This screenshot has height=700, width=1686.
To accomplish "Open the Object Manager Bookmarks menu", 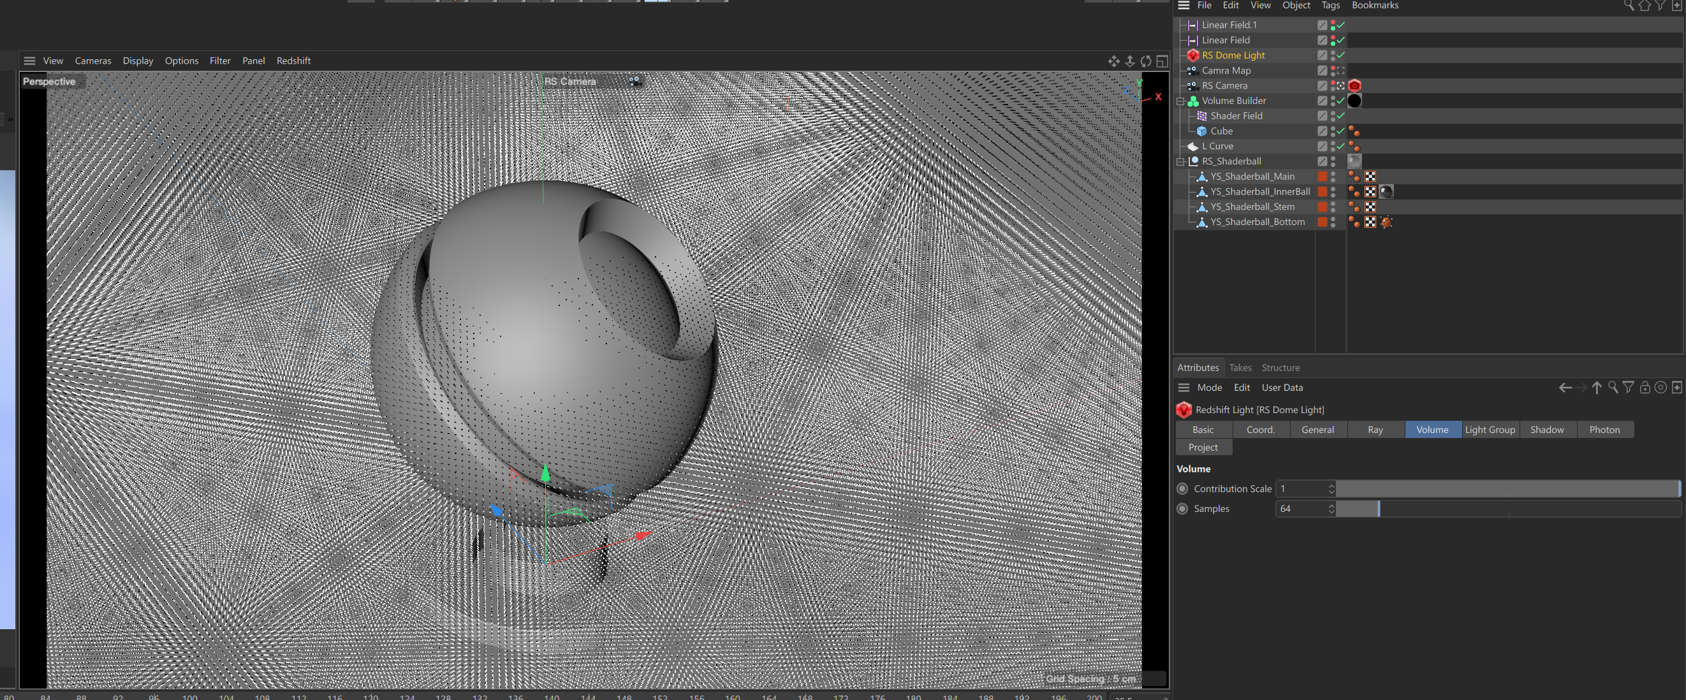I will [x=1374, y=5].
